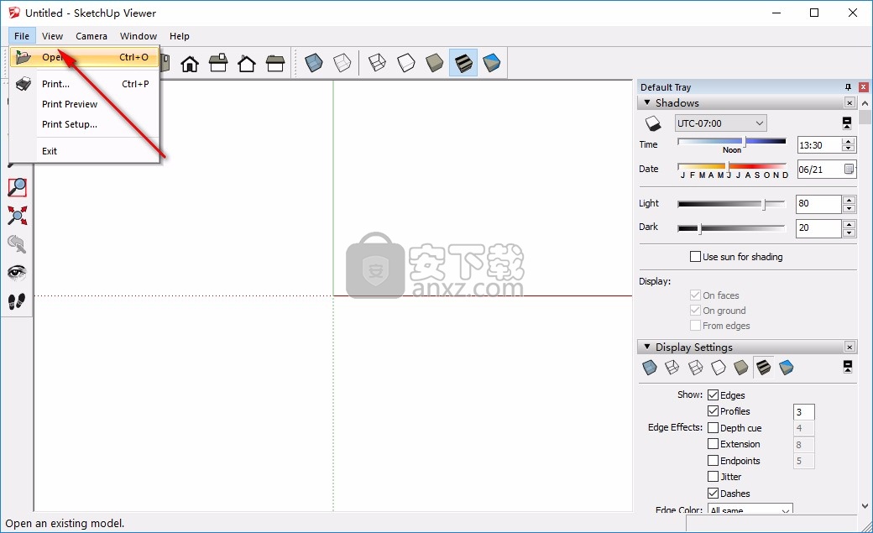Screen dimensions: 873x533
Task: Close the Shadows panel
Action: pos(849,102)
